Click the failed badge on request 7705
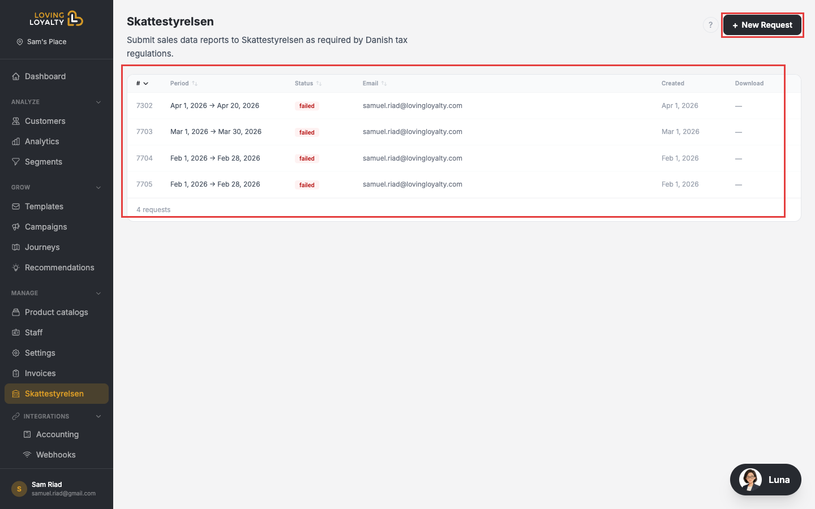The image size is (815, 509). coord(307,185)
